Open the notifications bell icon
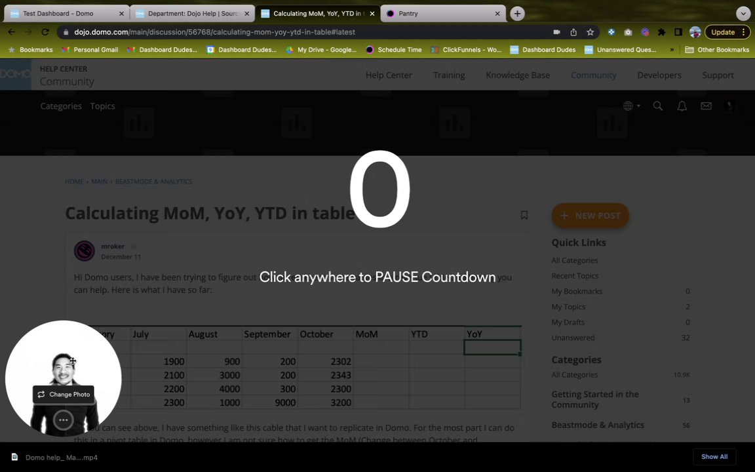 tap(682, 106)
